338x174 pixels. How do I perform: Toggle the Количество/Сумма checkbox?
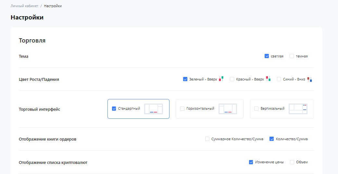(x=272, y=139)
